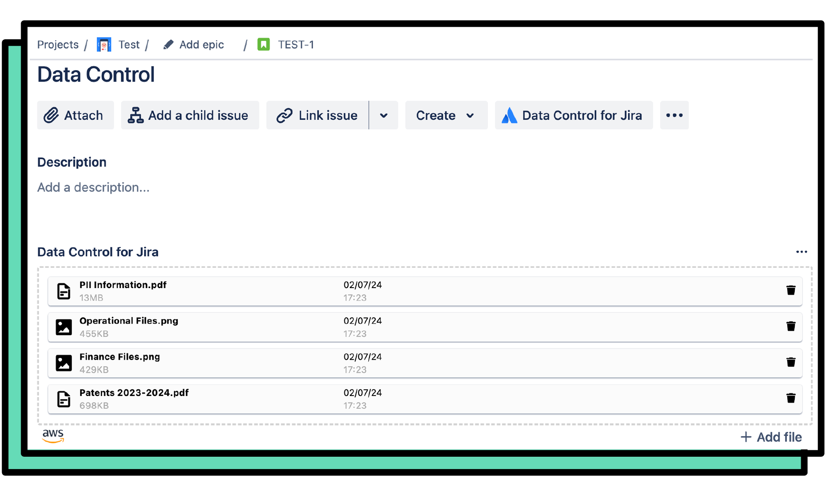Click the delete icon for Patents 2023-2024.pdf
The image size is (827, 496).
tap(791, 397)
